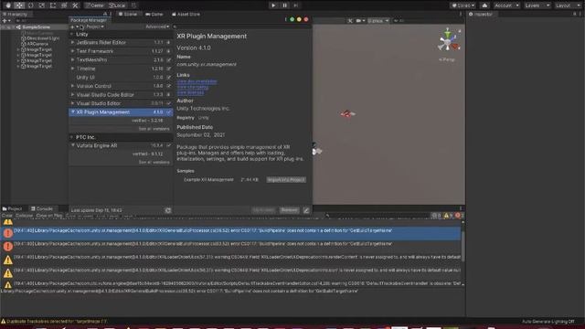Image resolution: width=585 pixels, height=329 pixels.
Task: Expand the JetBrains Rider Editor package
Action: click(x=72, y=43)
